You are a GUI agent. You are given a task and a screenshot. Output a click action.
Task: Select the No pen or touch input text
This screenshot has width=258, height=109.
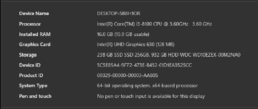click(151, 96)
